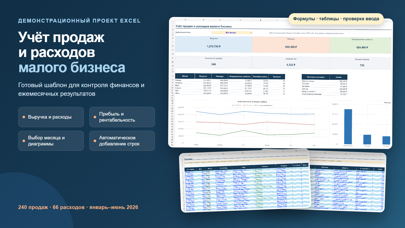
Task: Select the expenses value '855,300 ₽' cell
Action: [291, 47]
